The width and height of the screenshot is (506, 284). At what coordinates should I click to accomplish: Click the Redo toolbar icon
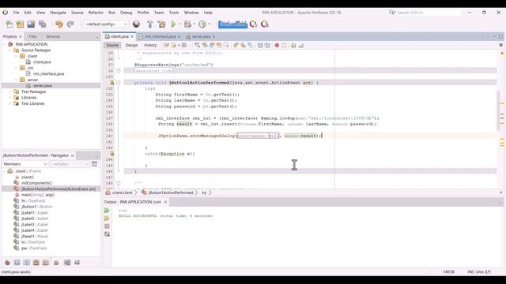click(70, 24)
